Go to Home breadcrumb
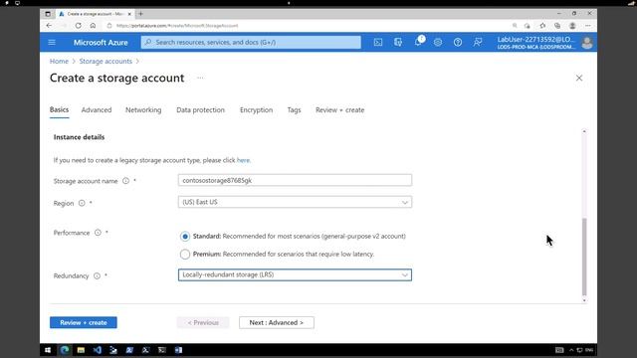The height and width of the screenshot is (358, 637). point(59,62)
